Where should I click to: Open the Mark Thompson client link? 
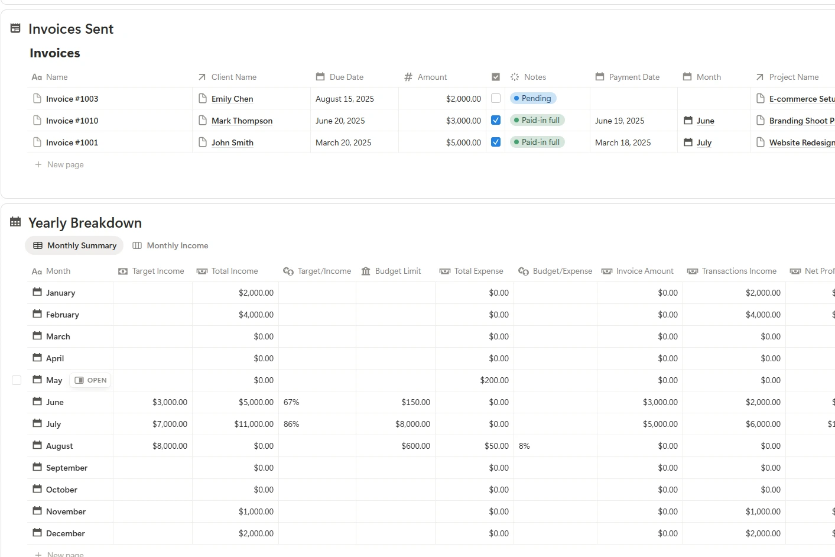point(242,121)
